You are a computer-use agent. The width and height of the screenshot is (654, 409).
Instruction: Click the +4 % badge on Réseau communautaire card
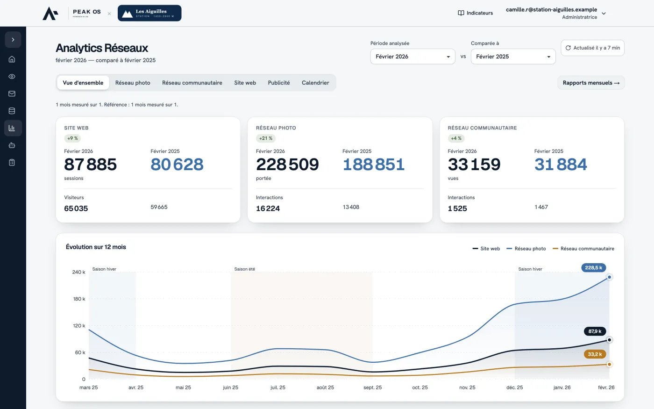(456, 138)
